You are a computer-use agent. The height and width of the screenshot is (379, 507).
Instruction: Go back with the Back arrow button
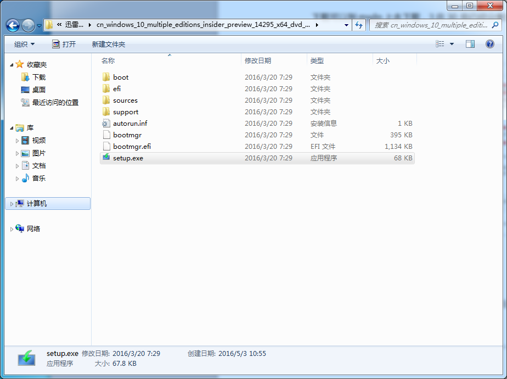tap(13, 25)
